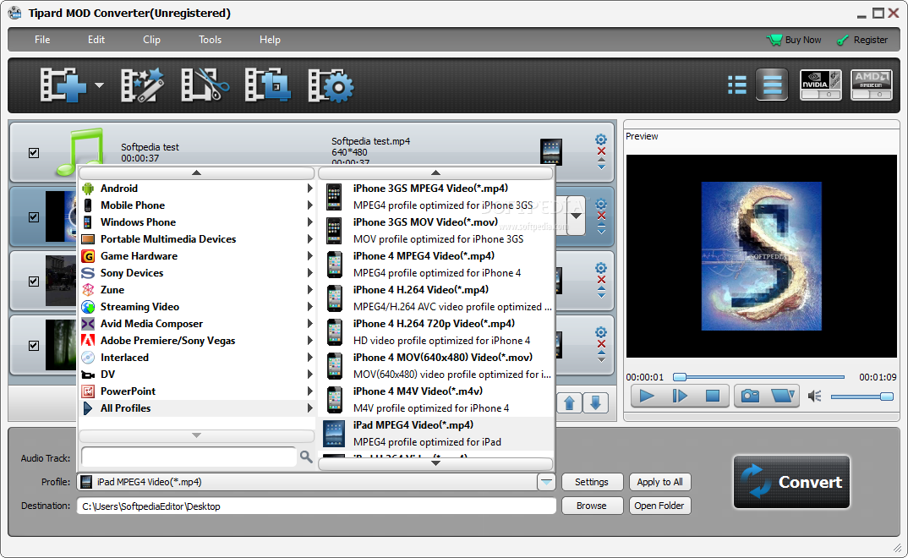
Task: Select Adobe Premiere/Sony Vegas category
Action: (x=197, y=341)
